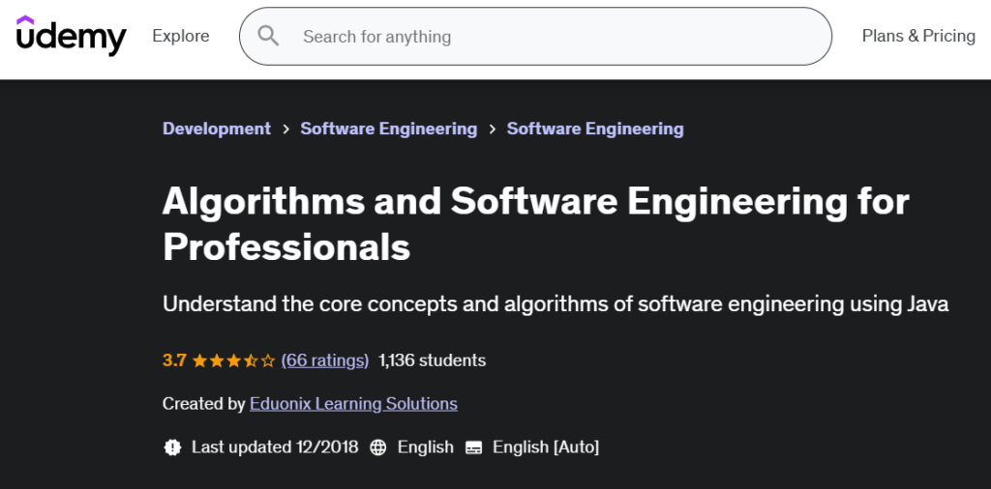The height and width of the screenshot is (489, 991).
Task: Open Eduonix Learning Solutions instructor page
Action: pos(353,403)
